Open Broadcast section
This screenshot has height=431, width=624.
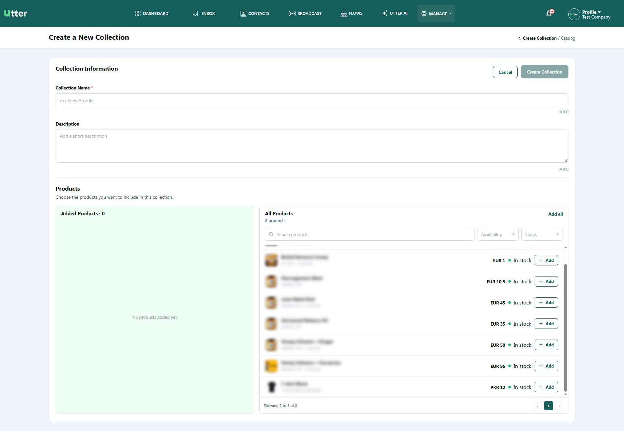[305, 13]
